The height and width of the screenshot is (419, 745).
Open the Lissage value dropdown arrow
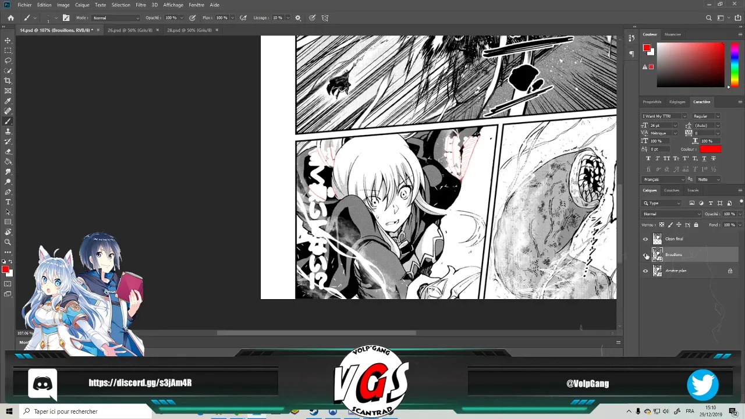point(288,18)
